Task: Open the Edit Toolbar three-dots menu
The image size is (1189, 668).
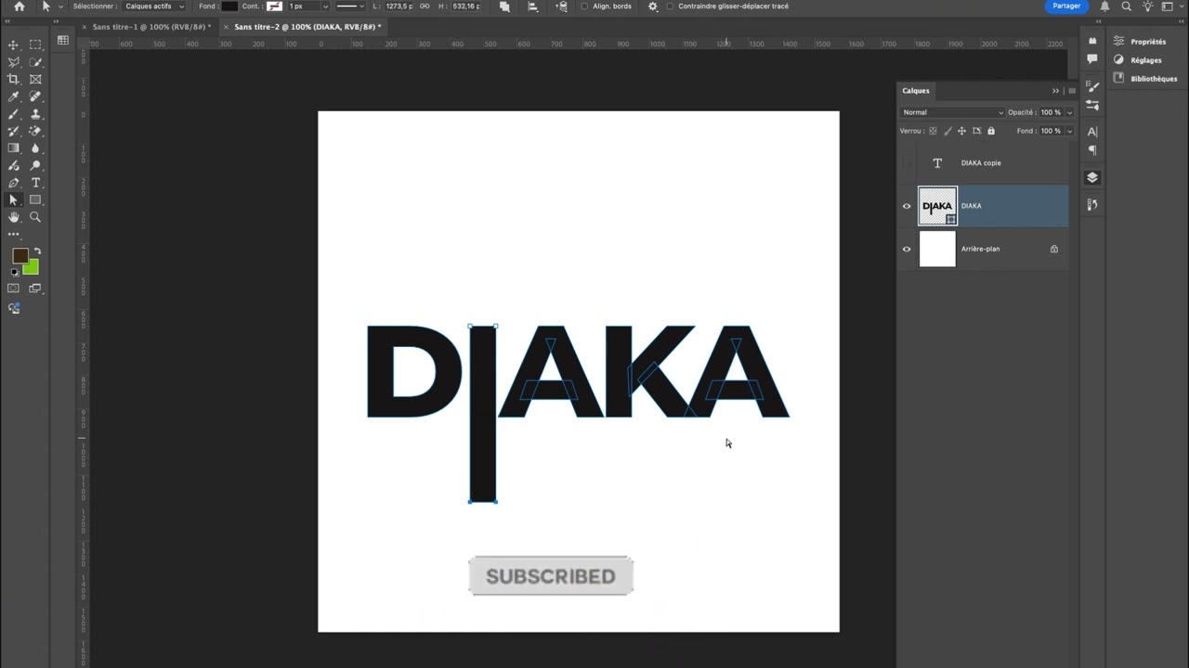Action: coord(13,235)
